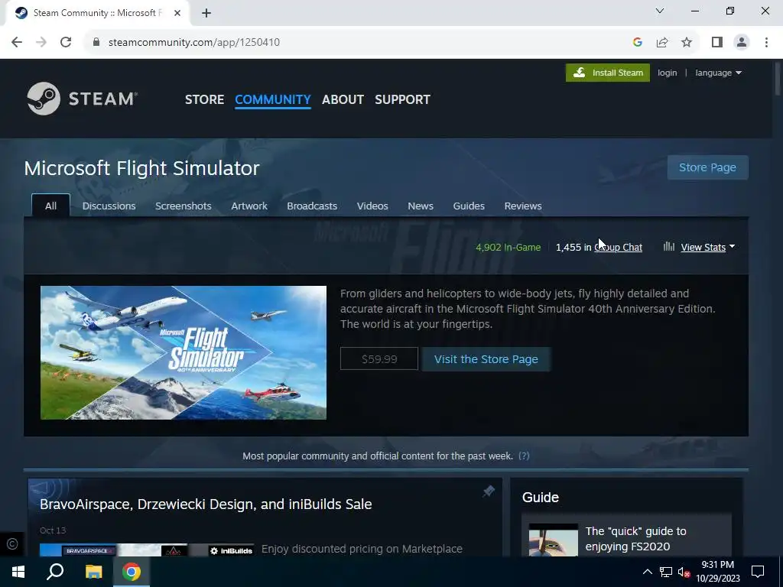Click the pin icon on the BravoAirspace announcement
The height and width of the screenshot is (587, 783).
tap(489, 491)
